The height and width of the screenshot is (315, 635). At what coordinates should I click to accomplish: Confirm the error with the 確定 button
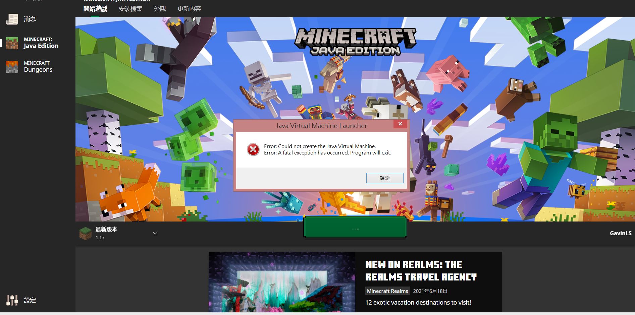click(385, 178)
